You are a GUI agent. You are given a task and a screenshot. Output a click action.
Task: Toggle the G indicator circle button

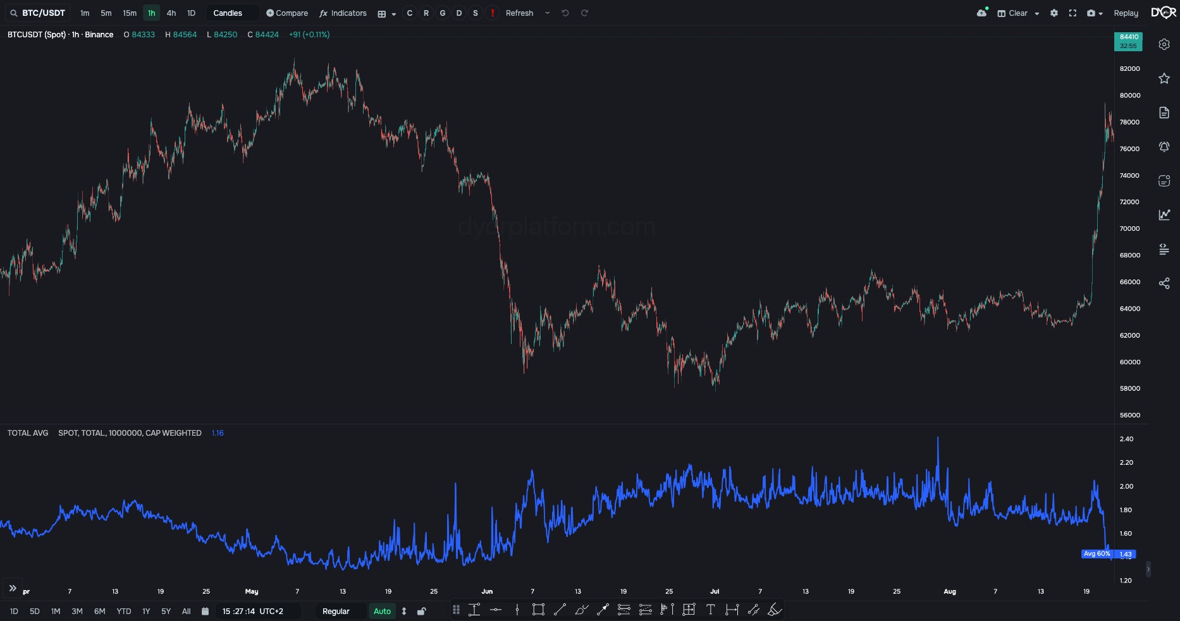tap(443, 13)
